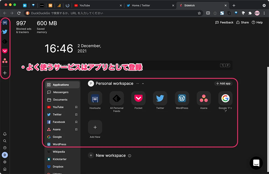The height and width of the screenshot is (174, 269).
Task: Open the notifications bell in sidebar
Action: point(5,134)
